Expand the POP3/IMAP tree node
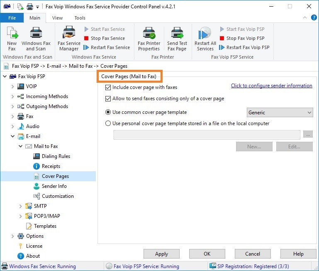 21,216
